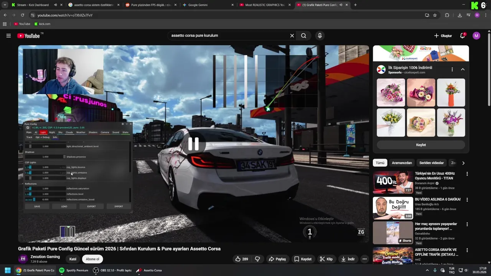
Task: Switch to the Pure yüzünden FPS düşük tab
Action: pyautogui.click(x=151, y=5)
